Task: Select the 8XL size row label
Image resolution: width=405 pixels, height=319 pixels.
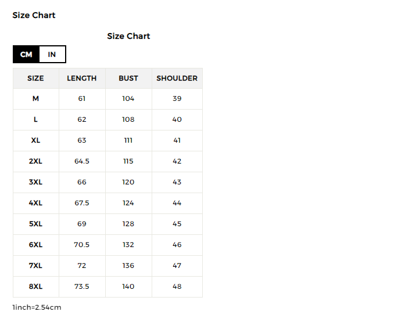Action: click(35, 287)
